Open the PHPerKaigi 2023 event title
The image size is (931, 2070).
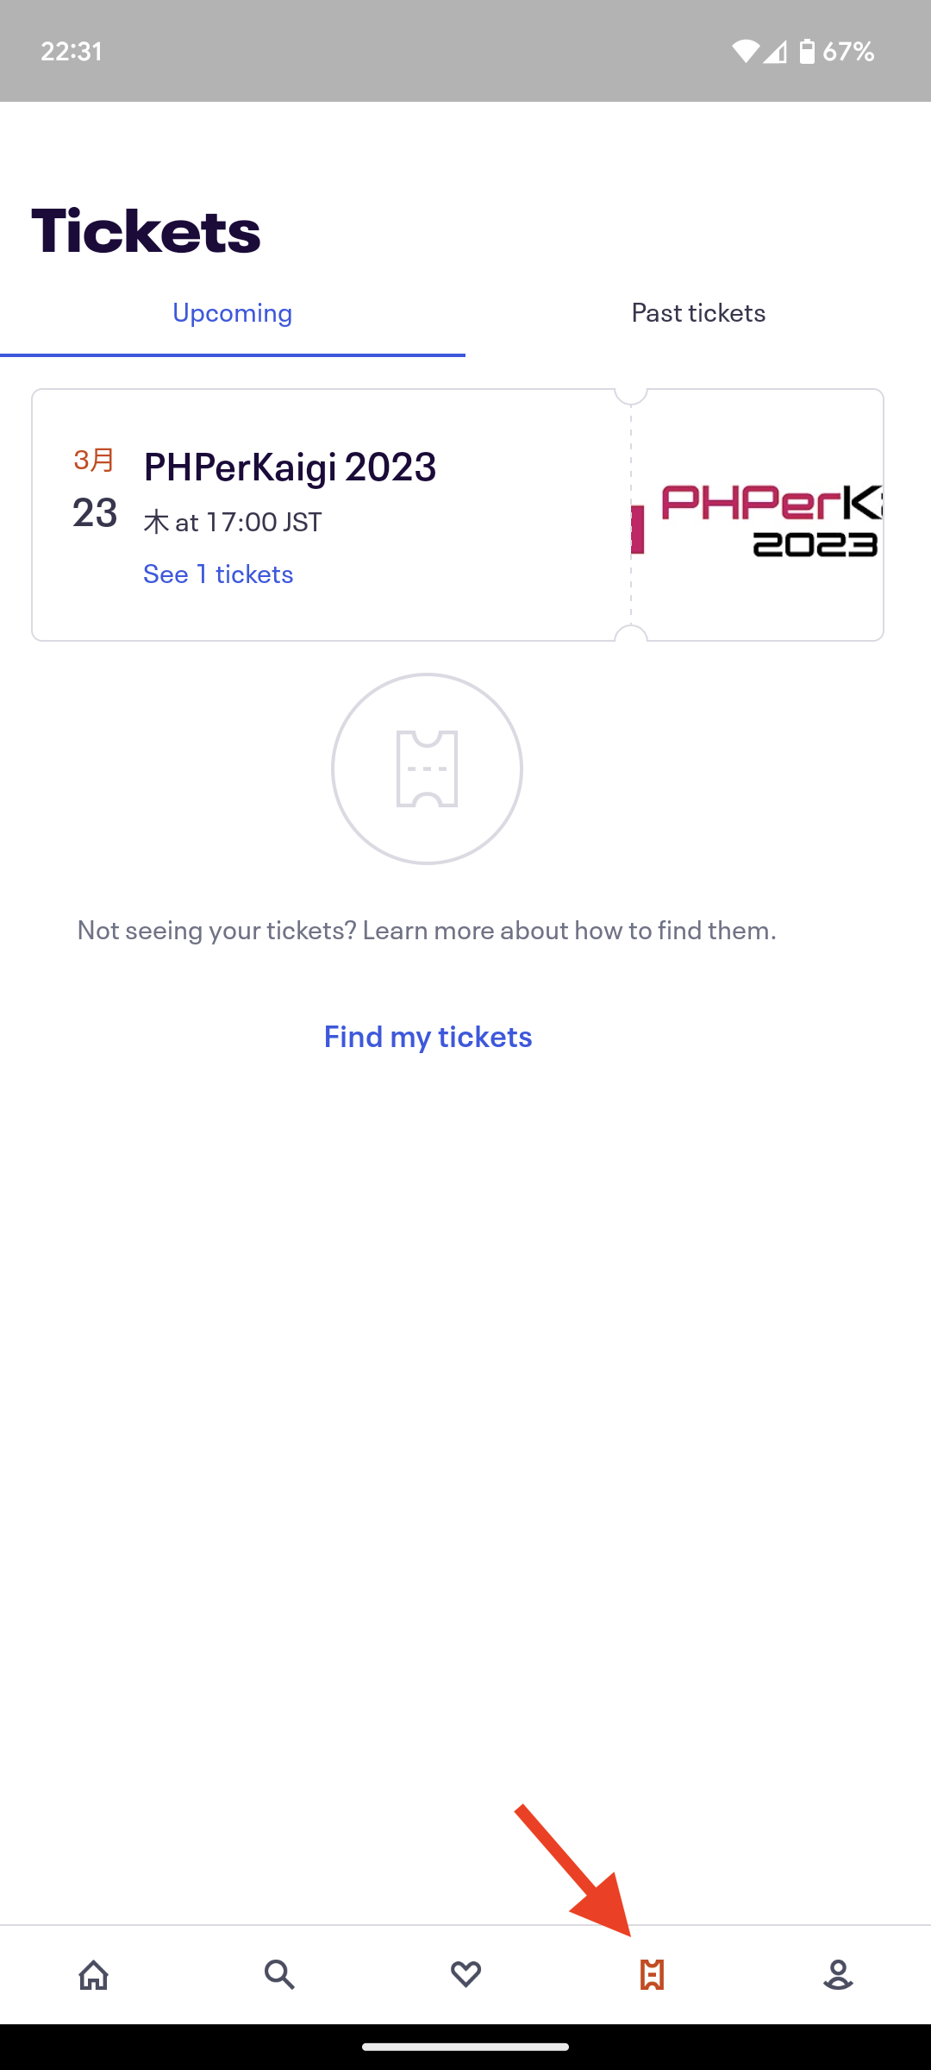click(290, 467)
